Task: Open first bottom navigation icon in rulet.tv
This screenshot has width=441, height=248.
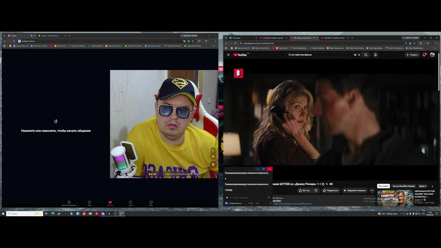Action: pos(69,203)
